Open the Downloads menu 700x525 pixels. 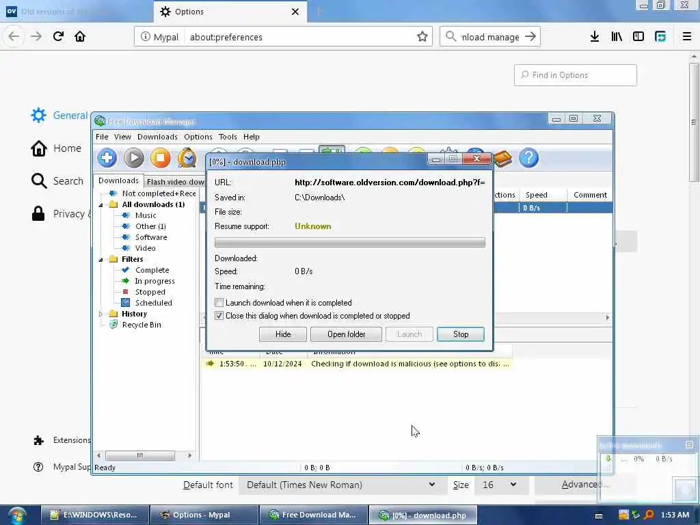click(x=157, y=137)
